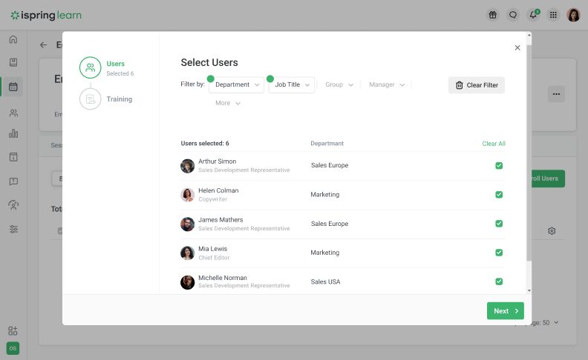
Task: Click the gift icon in top bar
Action: click(492, 15)
